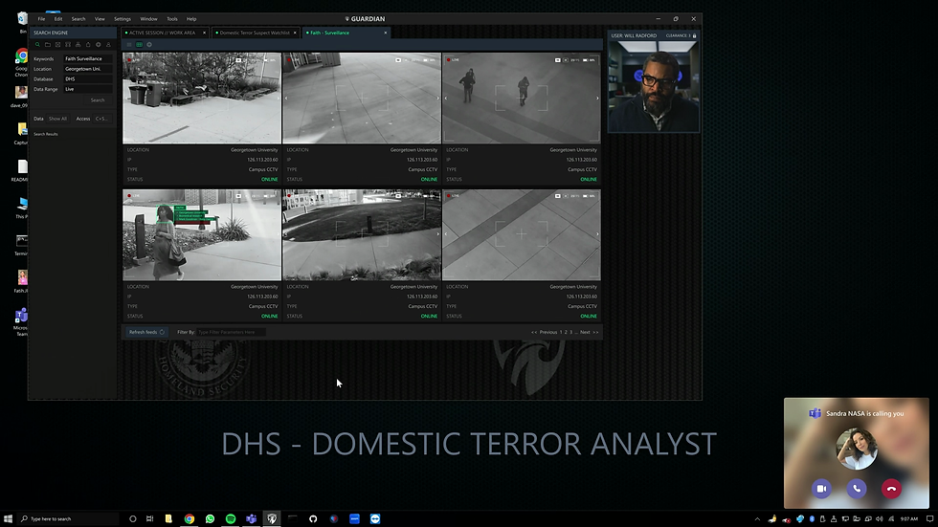The image size is (938, 527).
Task: Open Spotify from the taskbar
Action: (231, 518)
